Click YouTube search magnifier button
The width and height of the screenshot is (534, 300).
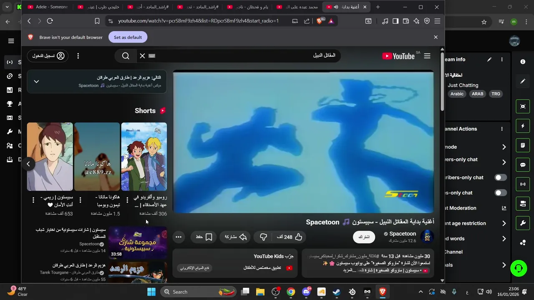click(126, 56)
